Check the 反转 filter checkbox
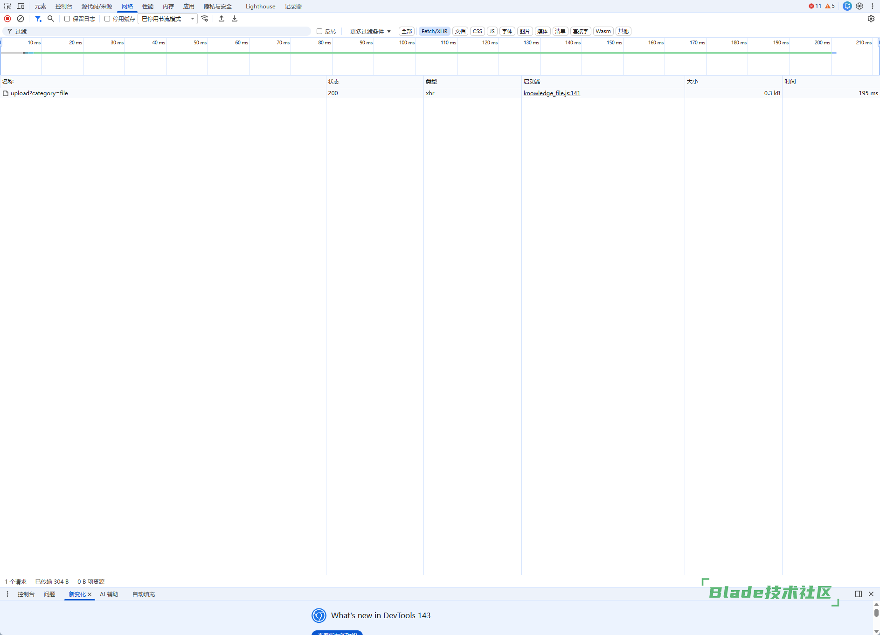Image resolution: width=880 pixels, height=635 pixels. pyautogui.click(x=319, y=31)
